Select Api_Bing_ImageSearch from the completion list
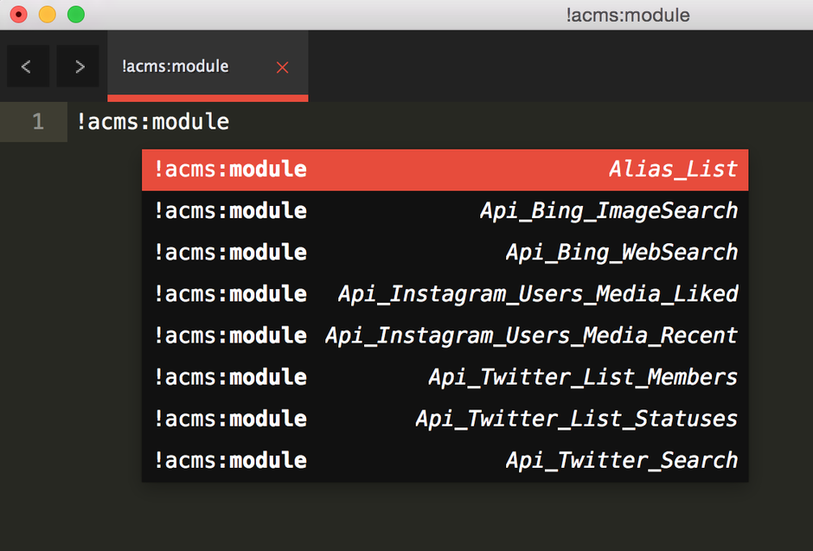 (x=445, y=211)
